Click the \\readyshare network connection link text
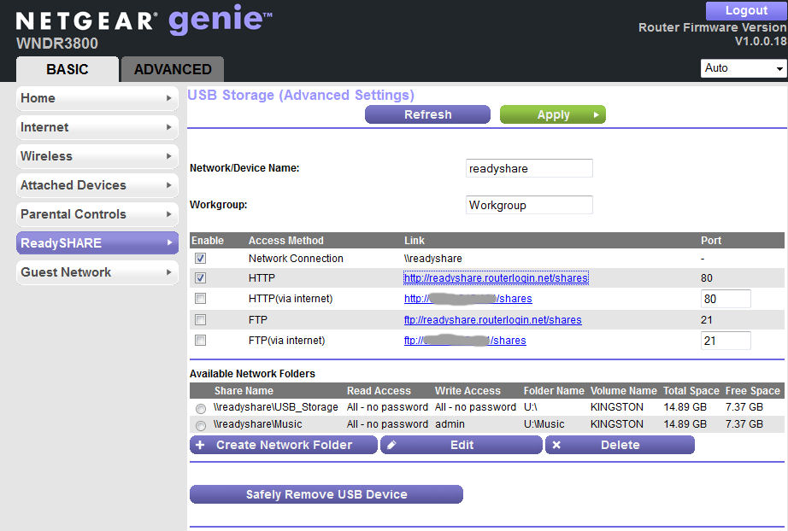This screenshot has width=788, height=531. tap(433, 259)
